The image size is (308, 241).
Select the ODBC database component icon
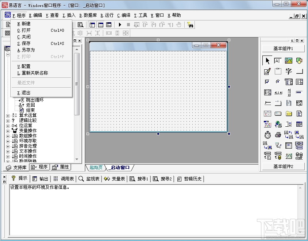point(299,156)
